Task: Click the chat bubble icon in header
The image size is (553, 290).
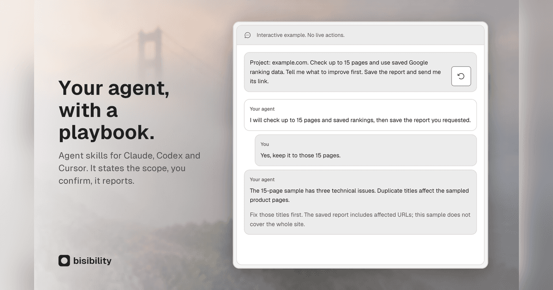Action: [x=247, y=35]
